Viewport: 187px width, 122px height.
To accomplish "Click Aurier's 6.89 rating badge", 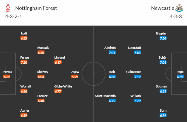I will (x=24, y=115).
